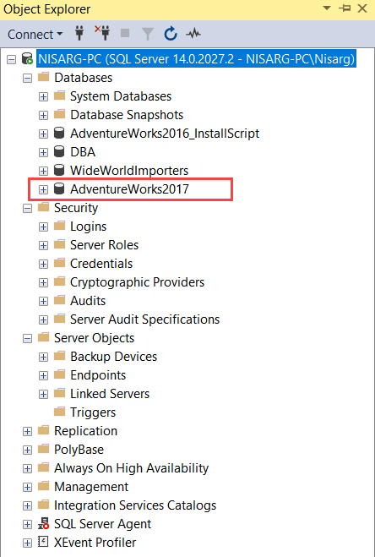
Task: Click the Disconnect plug icon
Action: (103, 33)
